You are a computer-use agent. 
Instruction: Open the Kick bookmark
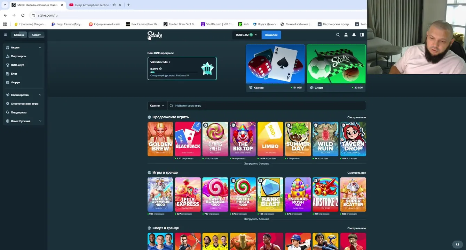coord(244,24)
